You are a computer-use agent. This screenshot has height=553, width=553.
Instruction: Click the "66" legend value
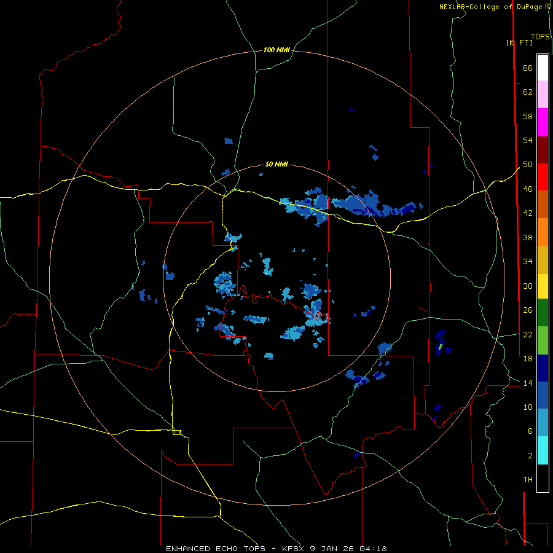[x=528, y=68]
